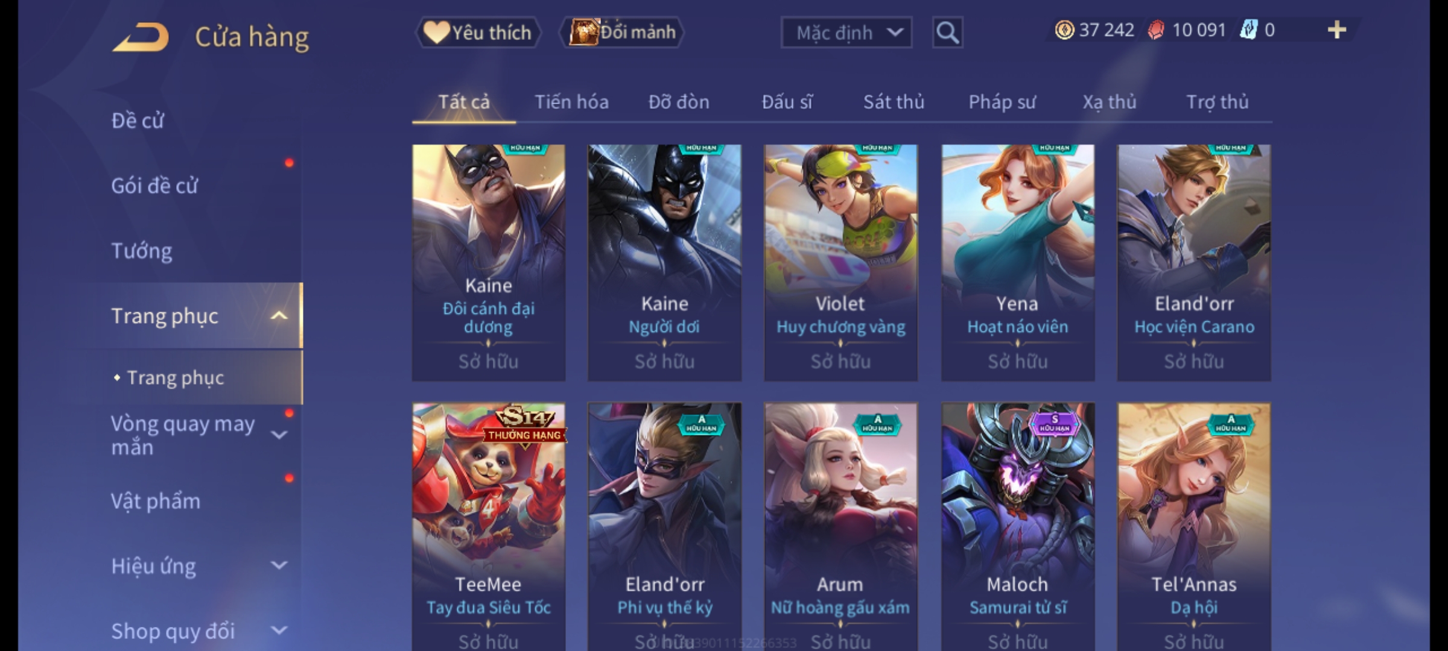Open Tướng in the sidebar
Image resolution: width=1448 pixels, height=651 pixels.
(x=142, y=251)
